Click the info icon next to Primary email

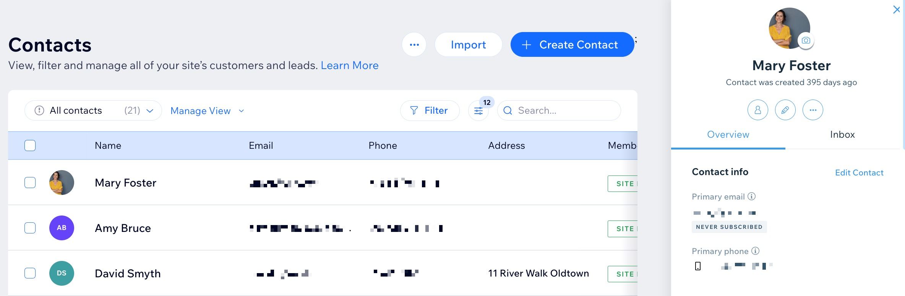[751, 196]
